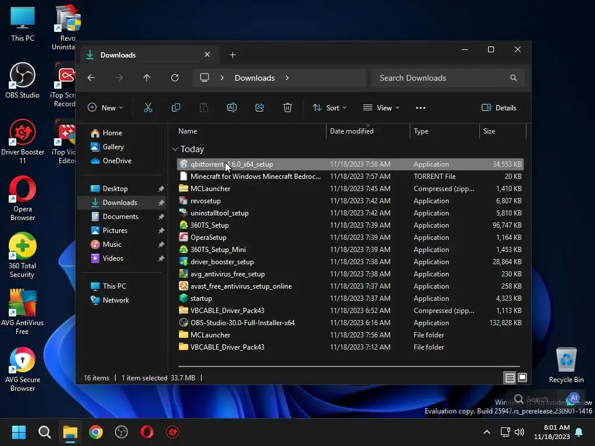Screen dimensions: 595x446
Task: Switch to large thumbnails view icon in status bar
Action: [522, 377]
